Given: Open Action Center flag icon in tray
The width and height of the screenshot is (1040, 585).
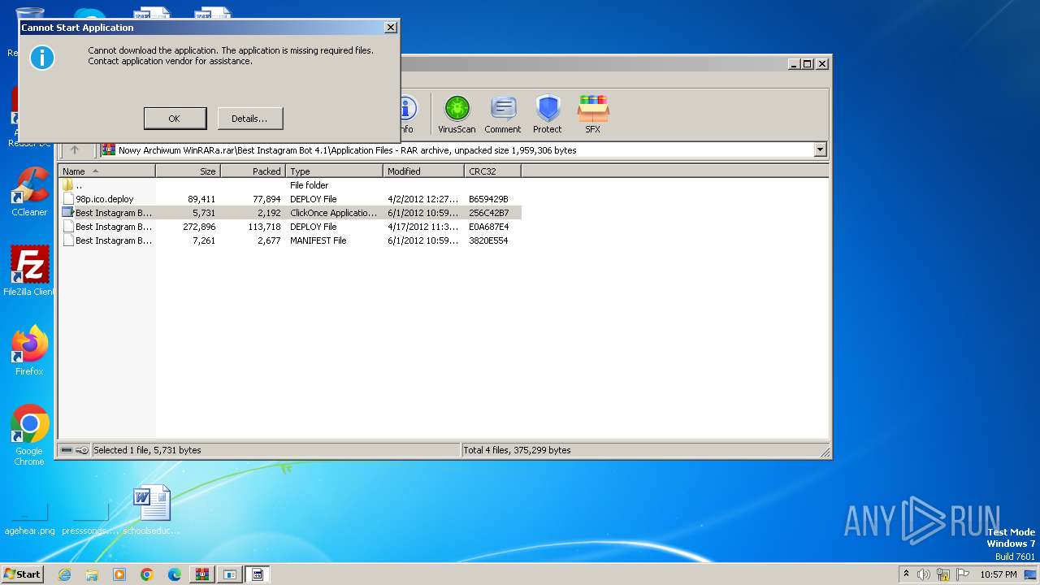Looking at the screenshot, I should (x=963, y=574).
